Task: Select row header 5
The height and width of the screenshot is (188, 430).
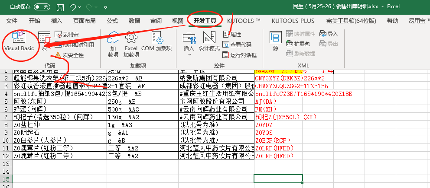Action: point(6,102)
